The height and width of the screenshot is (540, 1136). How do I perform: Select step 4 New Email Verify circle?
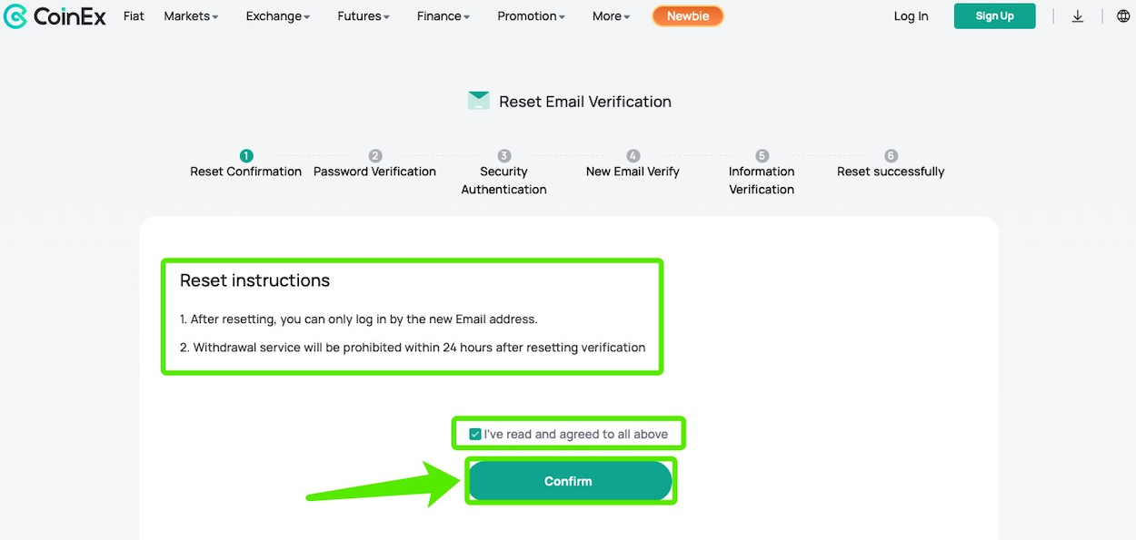[633, 156]
